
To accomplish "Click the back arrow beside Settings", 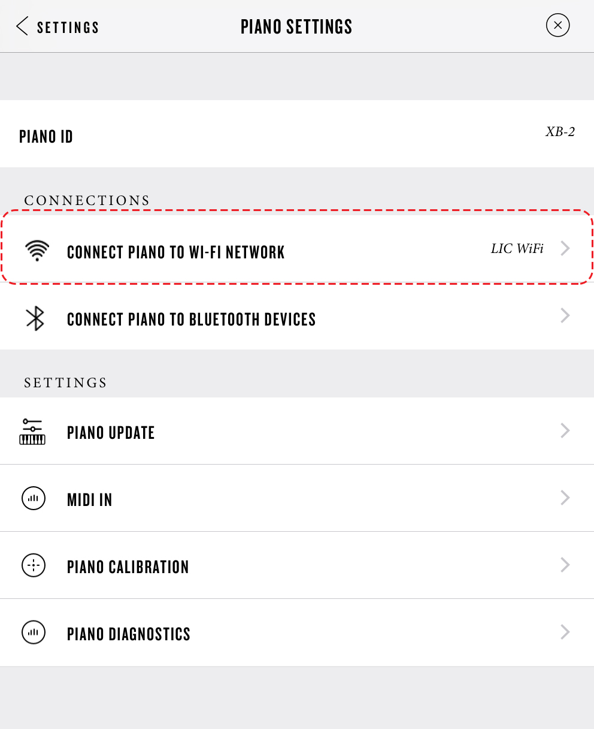I will click(x=22, y=26).
